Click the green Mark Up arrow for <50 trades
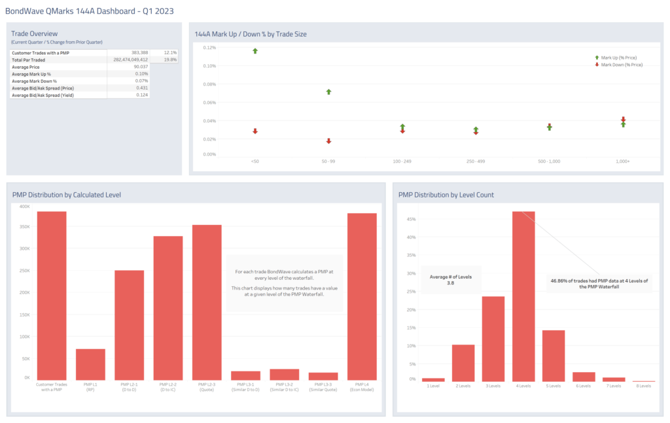 (x=255, y=50)
